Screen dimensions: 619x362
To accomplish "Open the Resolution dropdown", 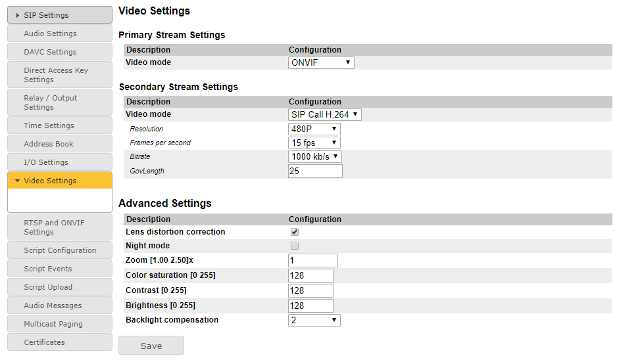I will pos(314,129).
